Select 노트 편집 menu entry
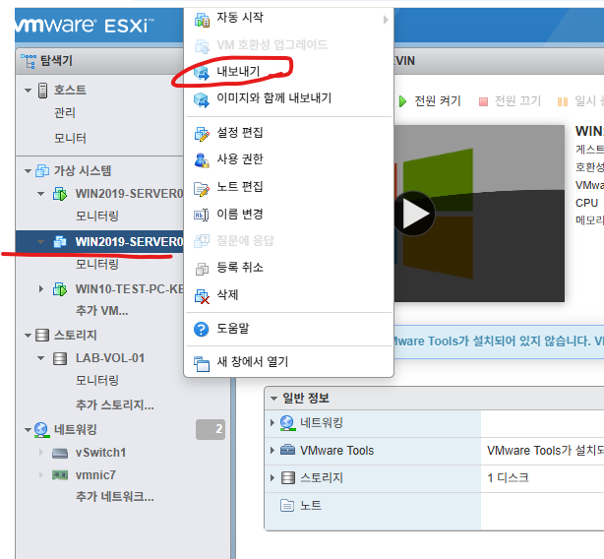Screen dimensions: 604x559 click(x=288, y=187)
